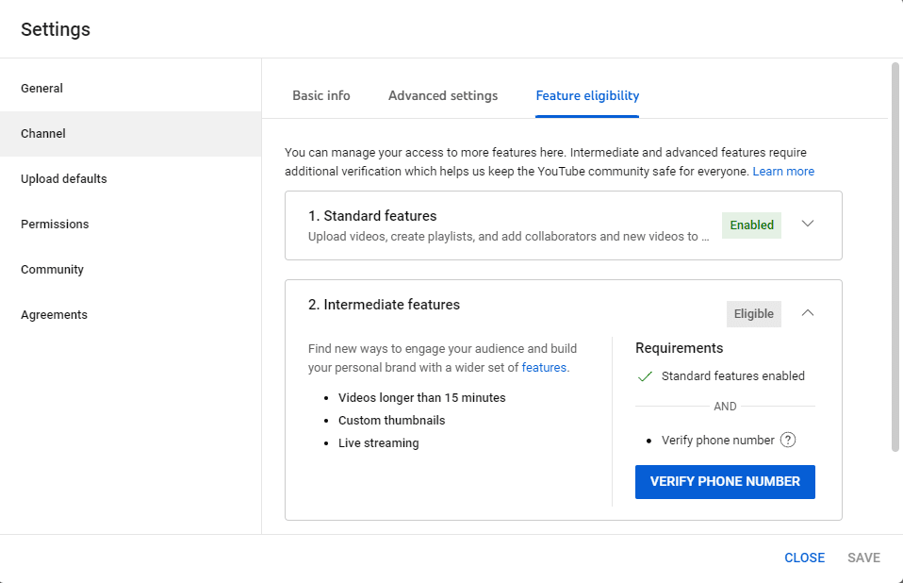Click the '1. Standard features' heading

click(x=372, y=216)
